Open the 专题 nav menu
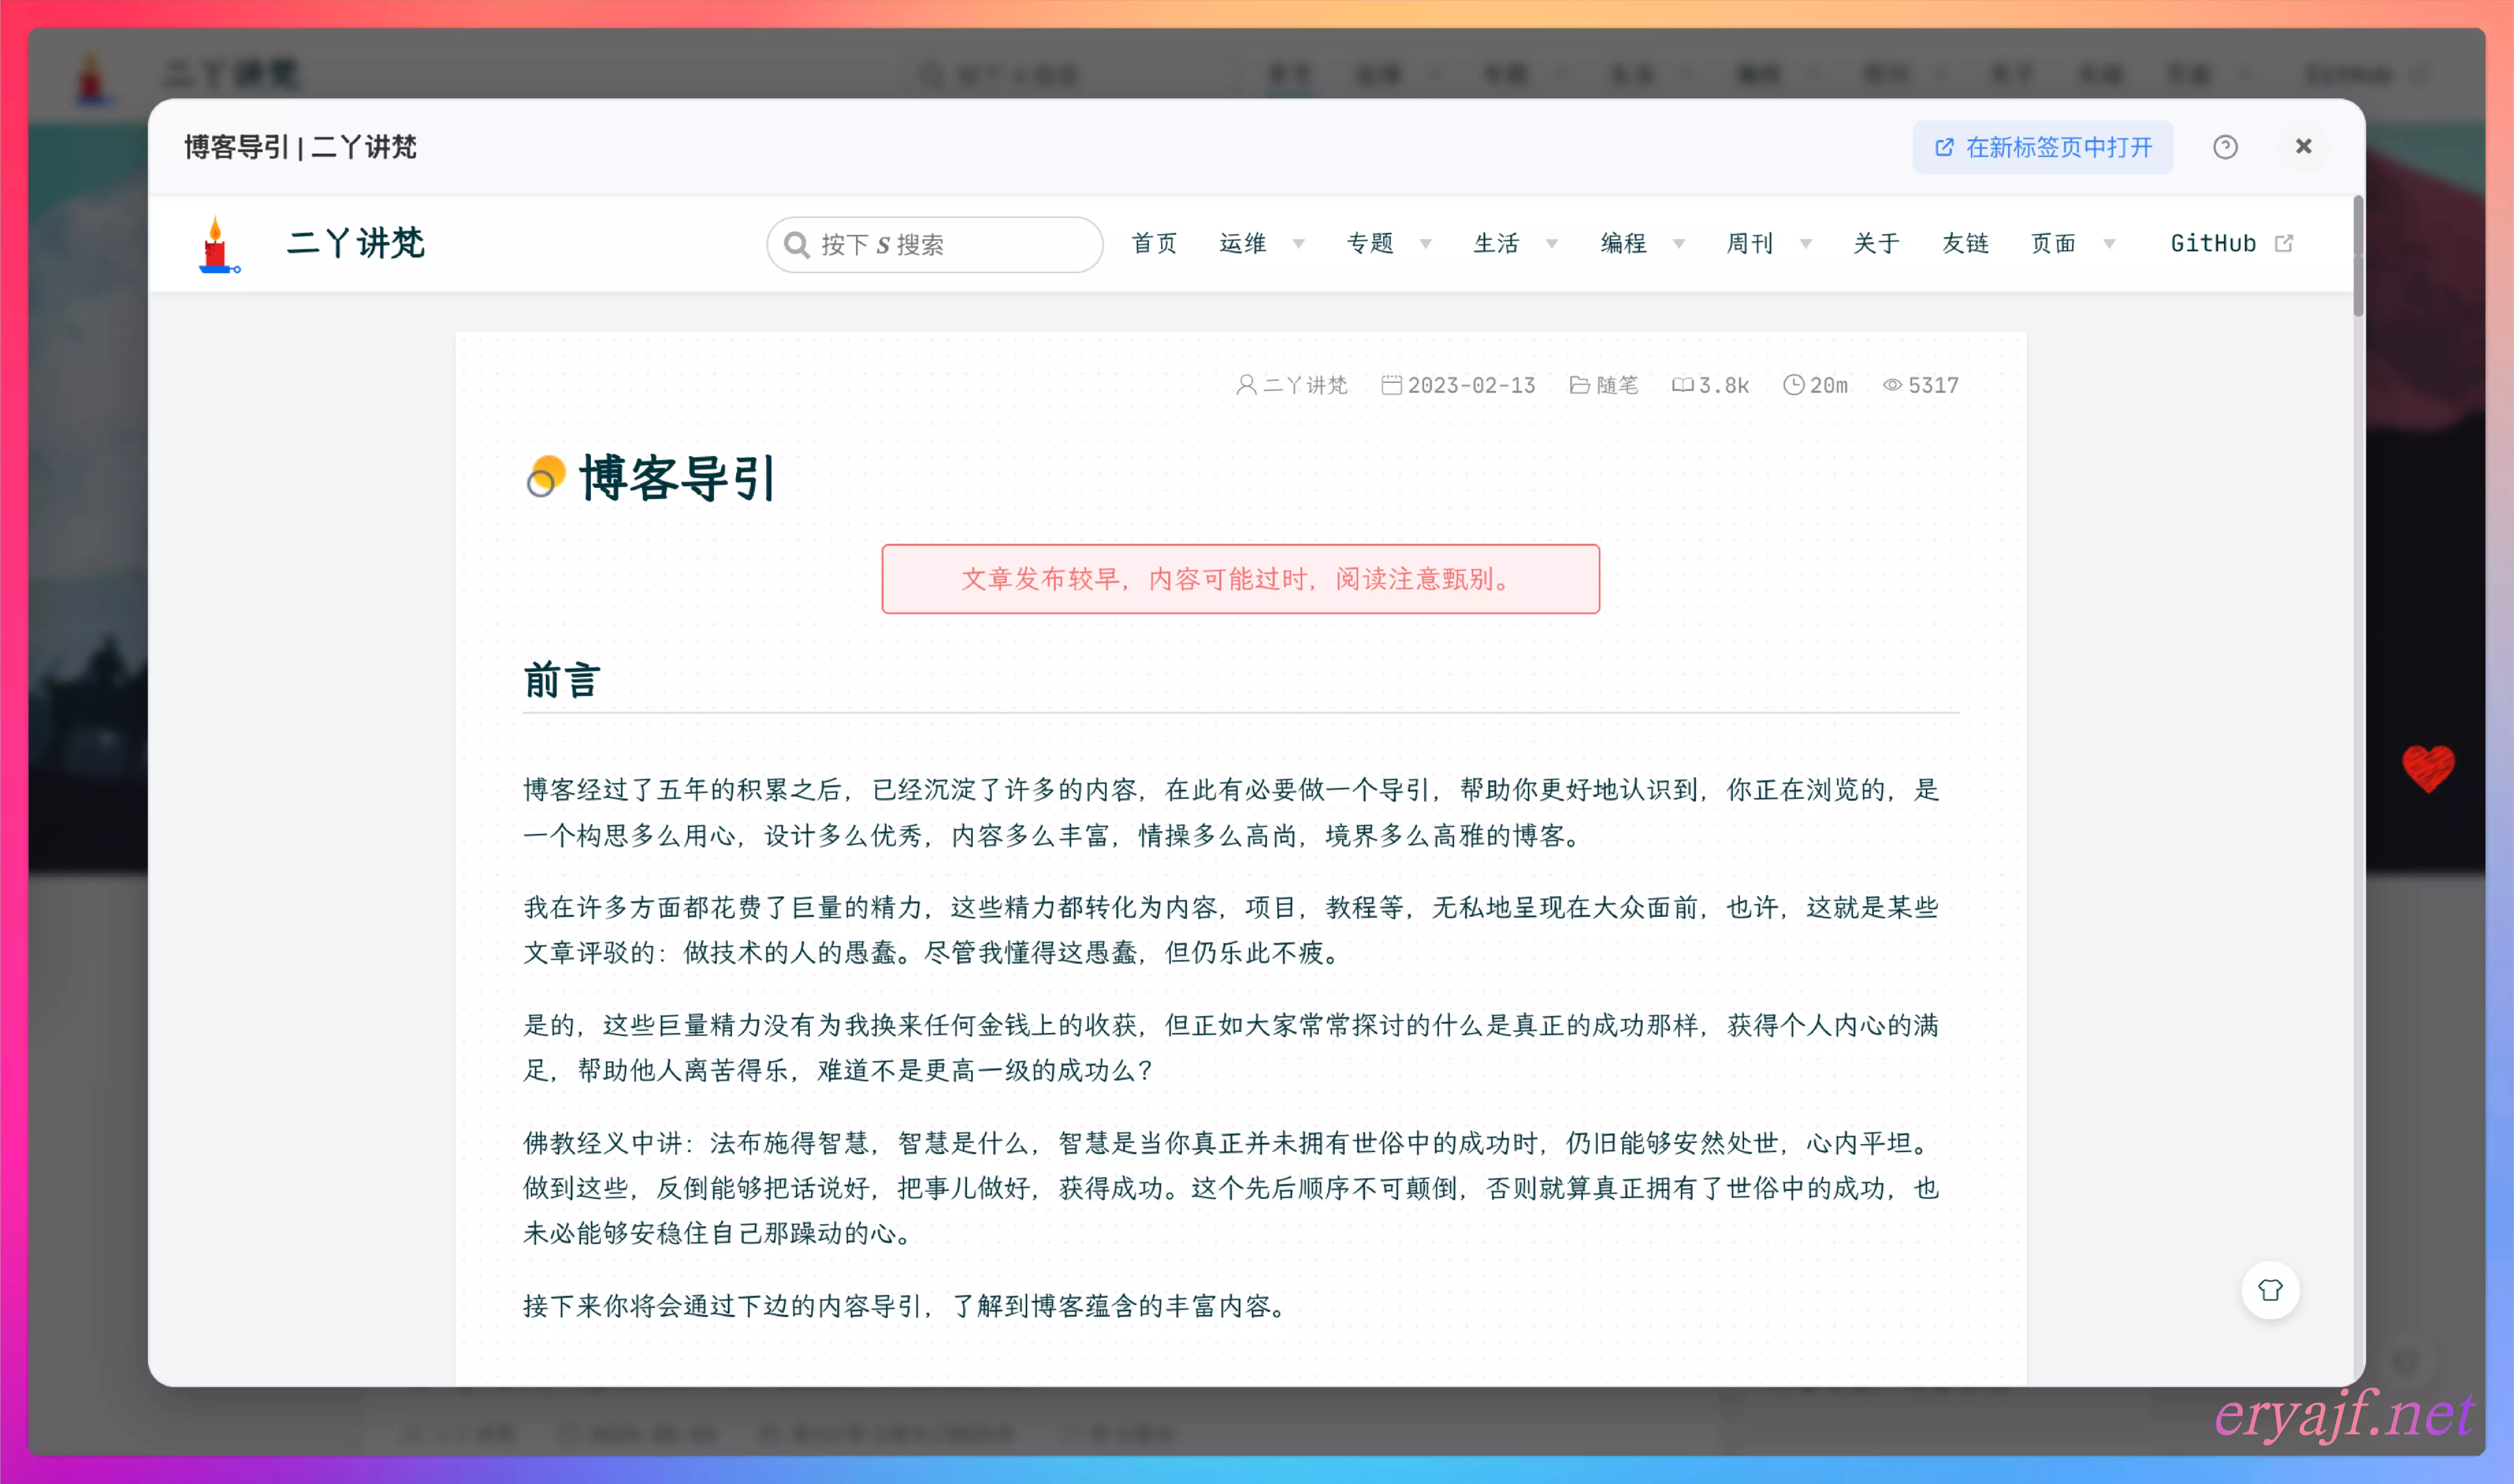Screen dimensions: 2514x1484 click(1370, 243)
